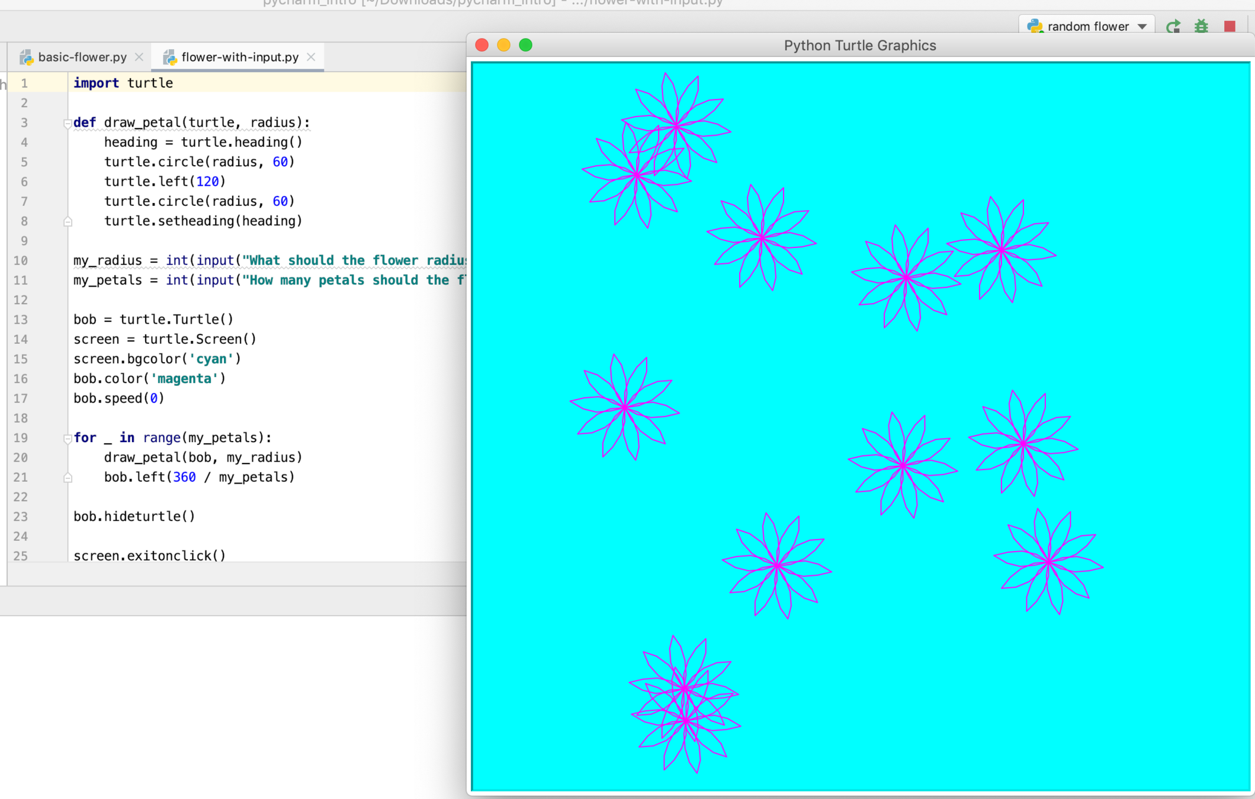
Task: Click the fold end marker on line 8
Action: pyautogui.click(x=68, y=221)
